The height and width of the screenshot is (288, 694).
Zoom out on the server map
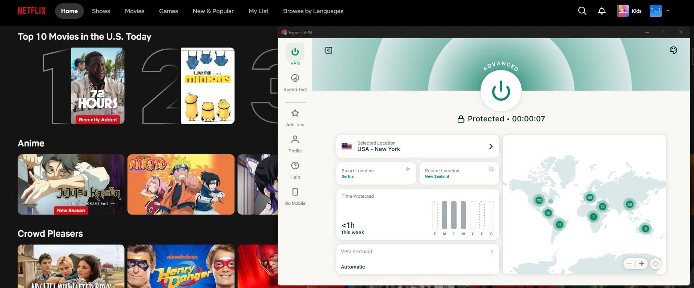coord(629,264)
